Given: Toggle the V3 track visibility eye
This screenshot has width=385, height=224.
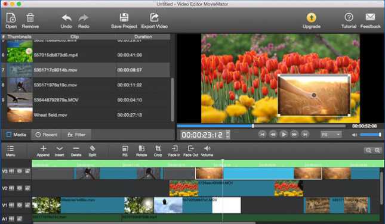Looking at the screenshot, I should [x=19, y=171].
